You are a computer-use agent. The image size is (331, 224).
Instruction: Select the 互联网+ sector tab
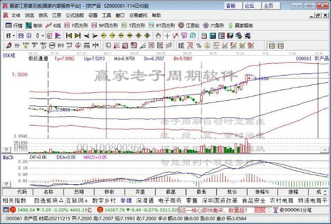tap(77, 201)
